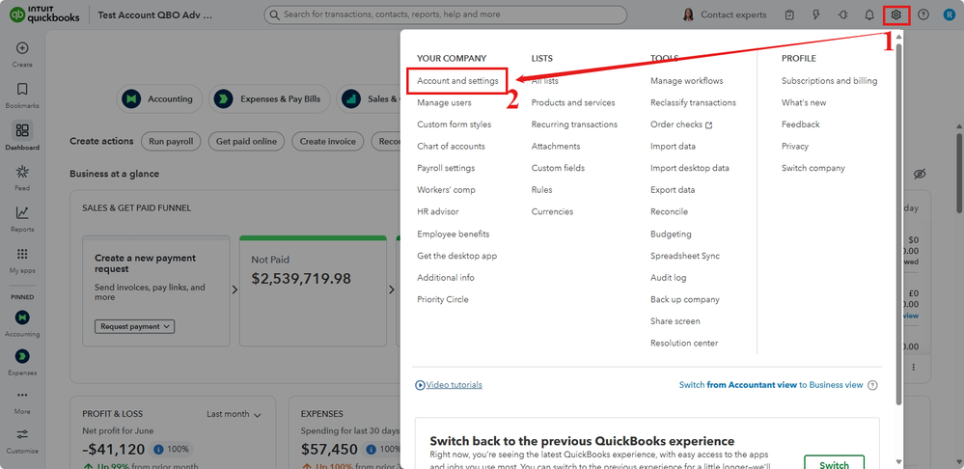The width and height of the screenshot is (964, 469).
Task: Click the Accounting shortcut pill icon
Action: click(x=131, y=99)
